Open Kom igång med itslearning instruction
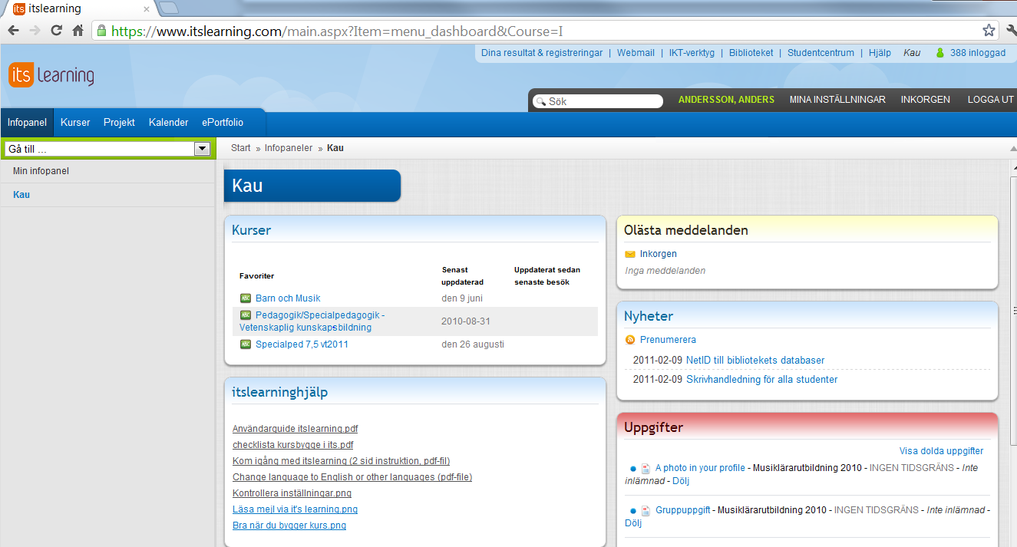Screen dimensions: 1017x547 (341, 461)
